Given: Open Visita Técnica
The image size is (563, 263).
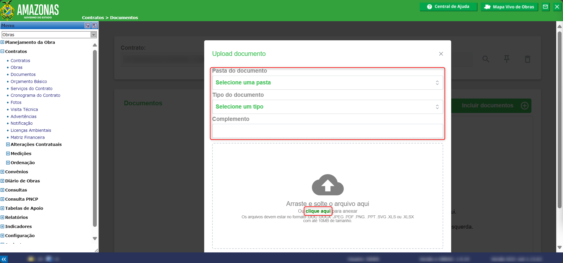Looking at the screenshot, I should [24, 109].
